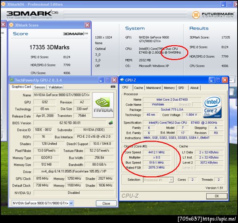This screenshot has height=223, width=238.
Task: Click the Core Voltage value 1.664 V
Action: click(192, 115)
